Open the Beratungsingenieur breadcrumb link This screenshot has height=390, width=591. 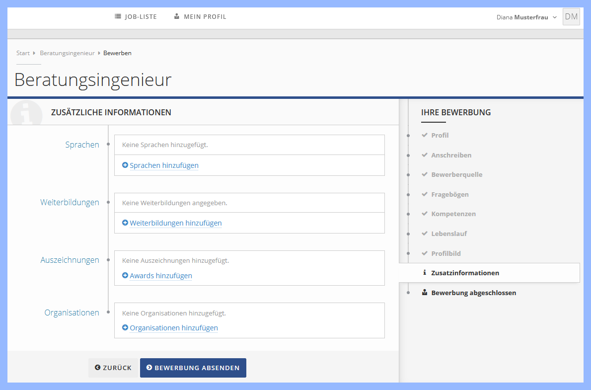coord(67,53)
